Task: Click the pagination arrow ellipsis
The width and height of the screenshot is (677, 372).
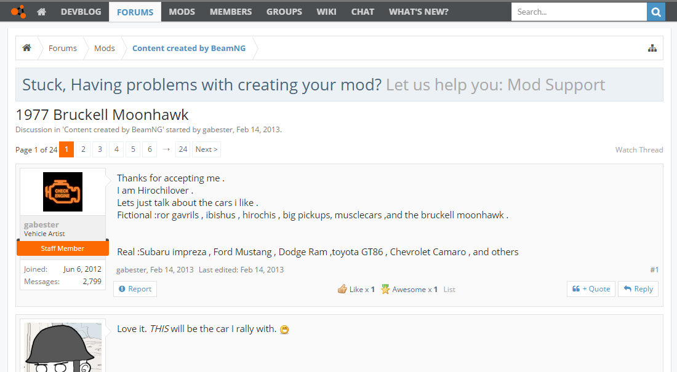Action: 166,149
